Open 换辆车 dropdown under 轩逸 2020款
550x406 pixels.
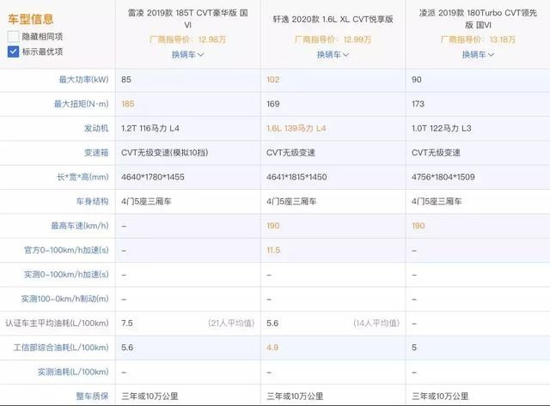[x=333, y=55]
